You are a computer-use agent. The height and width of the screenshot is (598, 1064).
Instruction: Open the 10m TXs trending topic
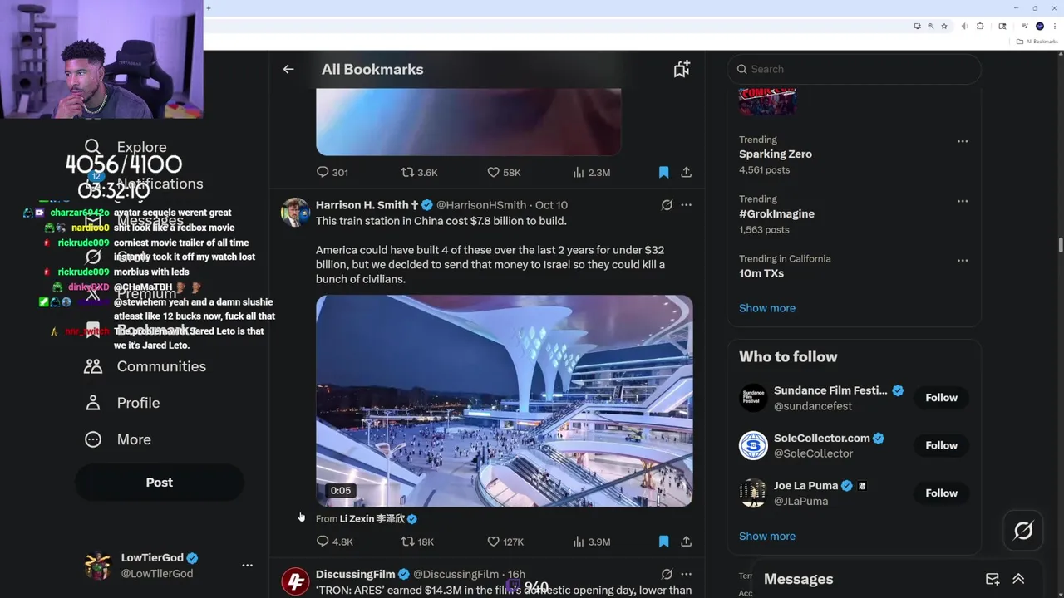tap(761, 273)
